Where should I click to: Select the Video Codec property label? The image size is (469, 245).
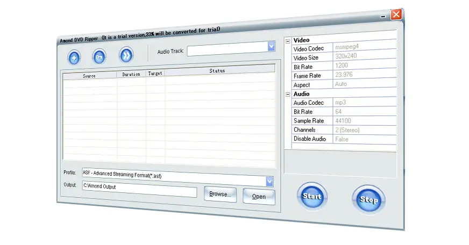pyautogui.click(x=308, y=48)
